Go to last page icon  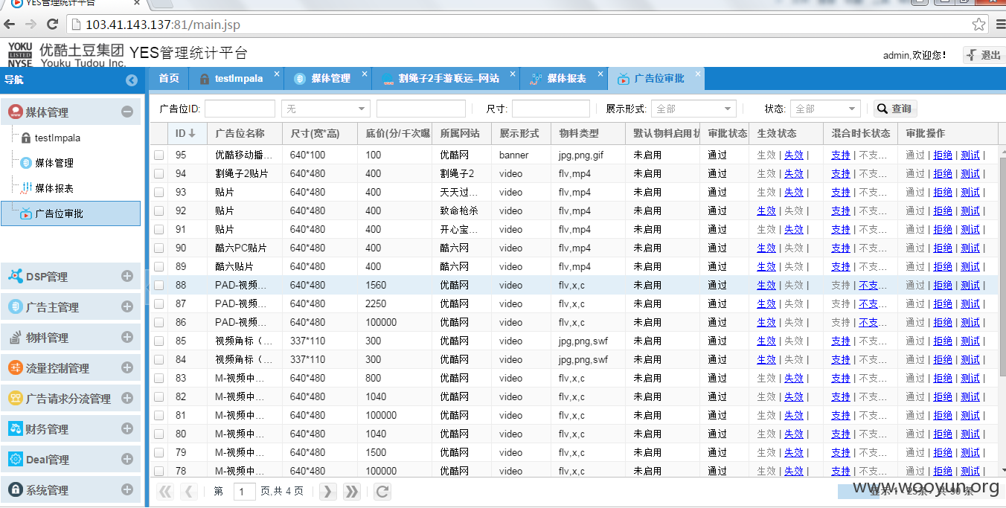tap(351, 491)
